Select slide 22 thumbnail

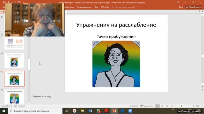[x=14, y=79]
